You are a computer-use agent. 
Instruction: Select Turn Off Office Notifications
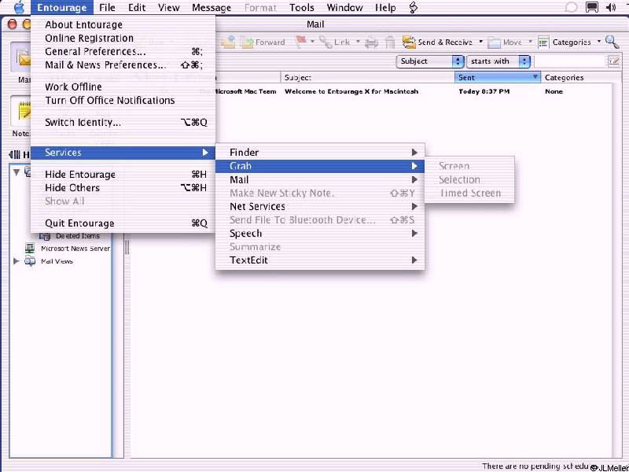(x=123, y=101)
